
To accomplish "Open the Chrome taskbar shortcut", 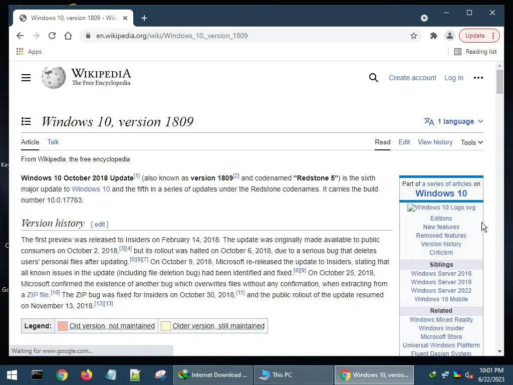I will 62,375.
